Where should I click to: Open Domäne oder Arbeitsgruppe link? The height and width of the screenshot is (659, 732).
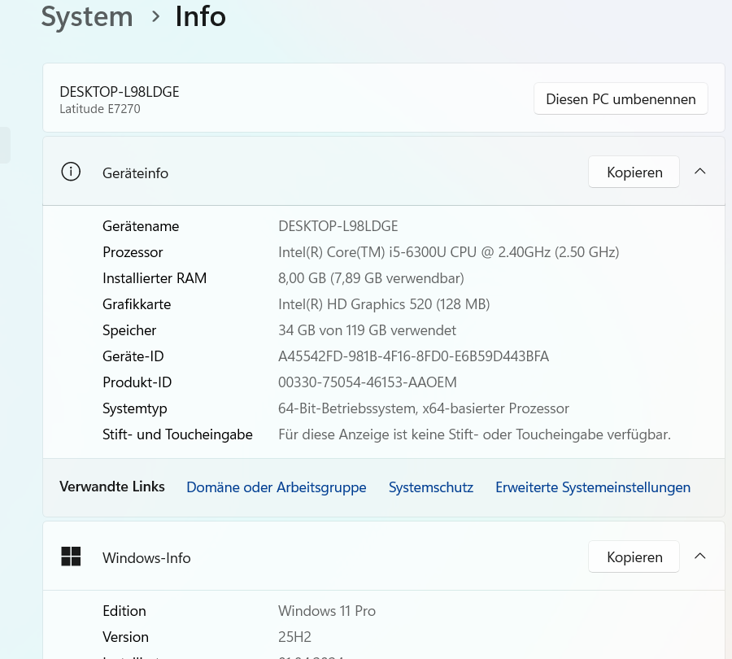[x=277, y=487]
